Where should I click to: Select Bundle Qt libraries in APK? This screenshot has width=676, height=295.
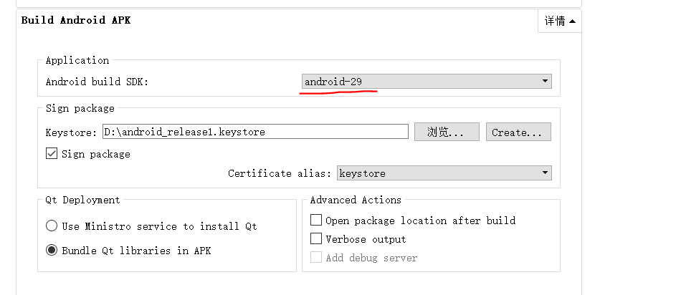click(52, 250)
